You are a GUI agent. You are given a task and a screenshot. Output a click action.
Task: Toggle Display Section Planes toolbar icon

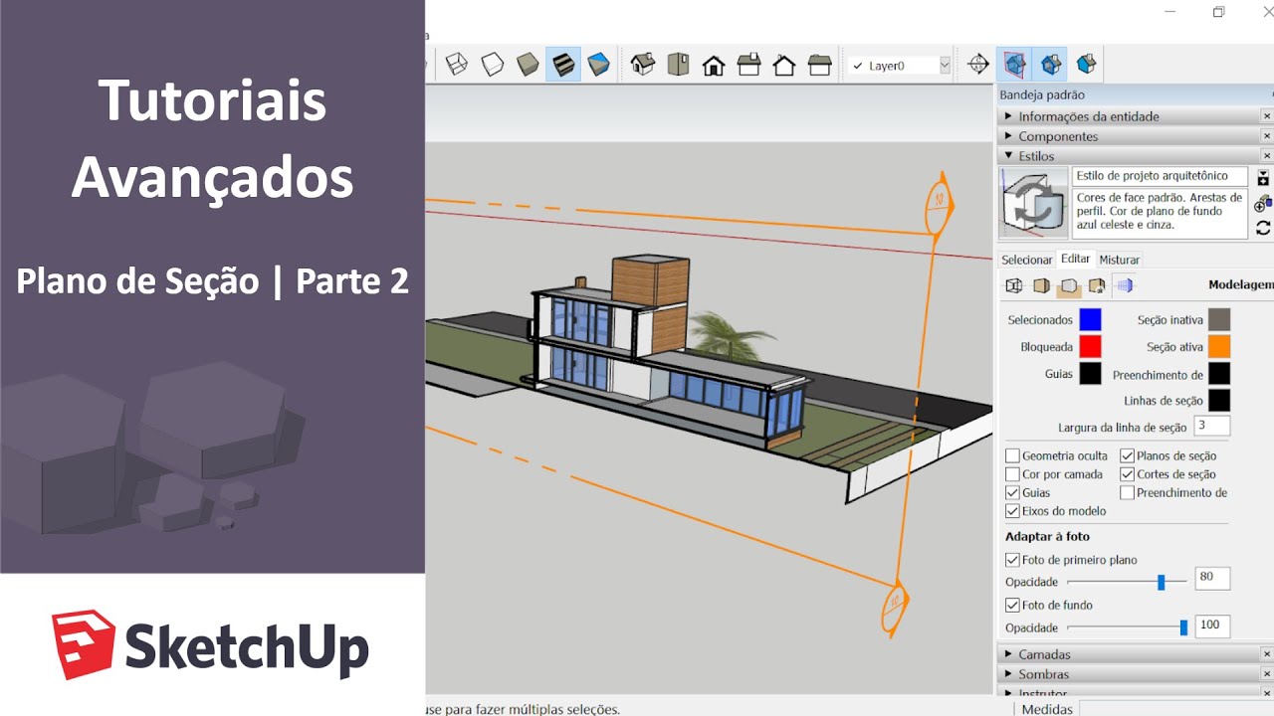click(x=1014, y=65)
